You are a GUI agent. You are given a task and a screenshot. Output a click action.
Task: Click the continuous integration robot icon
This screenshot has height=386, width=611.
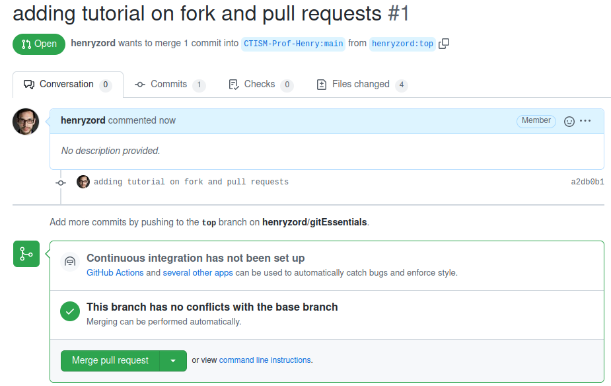70,262
